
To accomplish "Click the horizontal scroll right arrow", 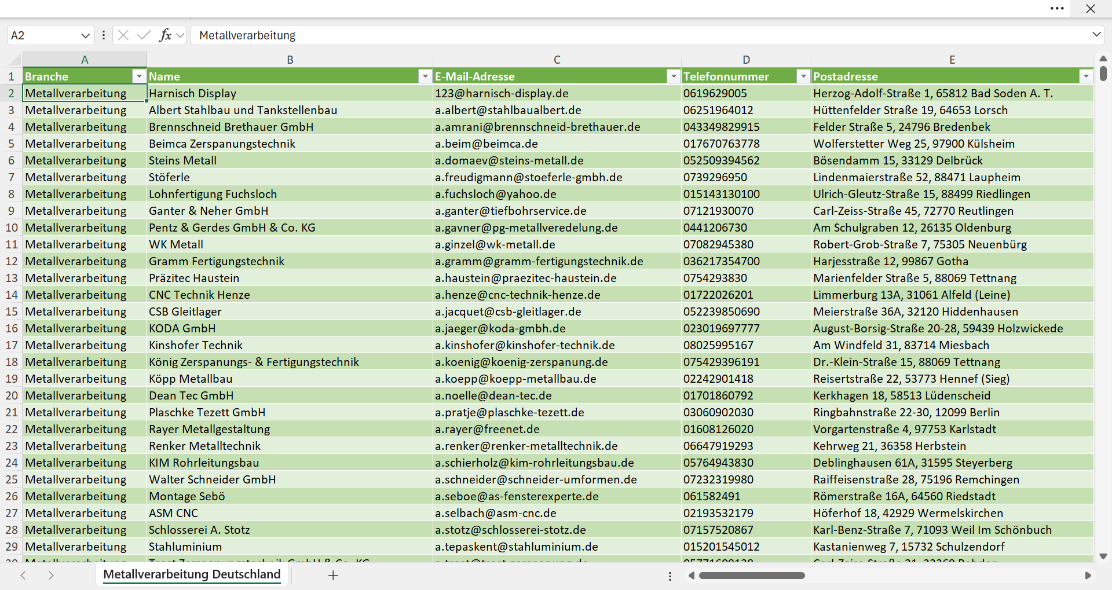I will [x=1088, y=576].
